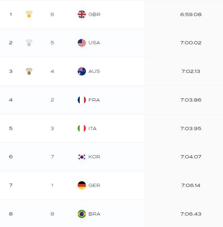Click the South Korea flag icon
Screen dimensions: 223x227
pos(82,157)
